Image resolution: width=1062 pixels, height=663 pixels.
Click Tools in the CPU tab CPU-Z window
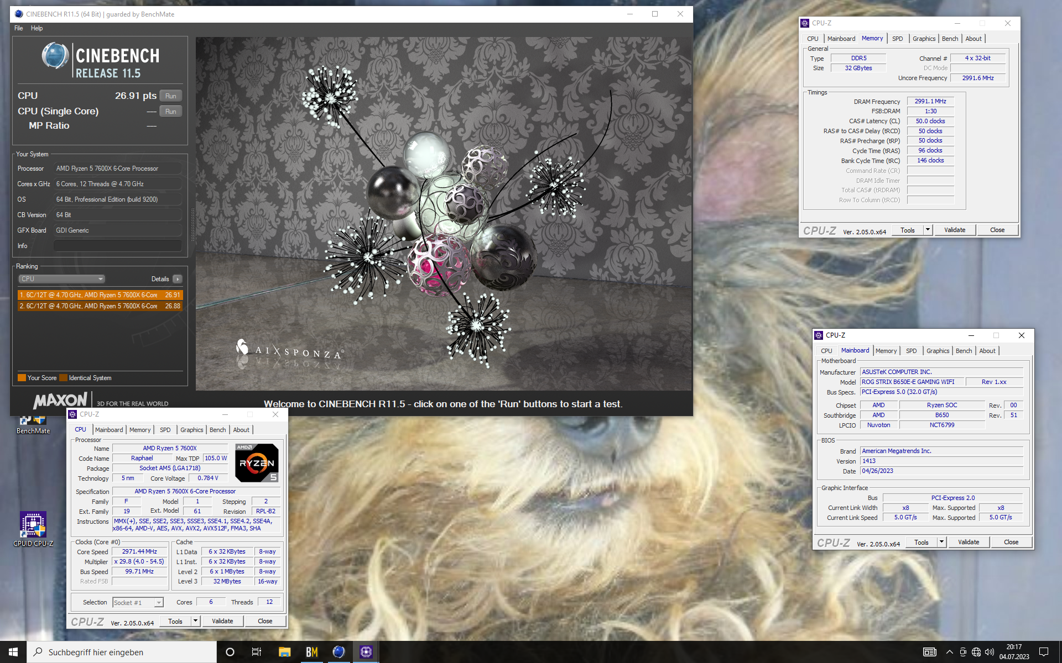click(x=175, y=621)
